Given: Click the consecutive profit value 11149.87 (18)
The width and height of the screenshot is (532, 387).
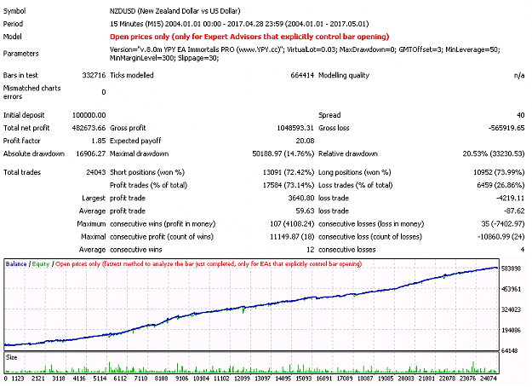Looking at the screenshot, I should coord(292,237).
